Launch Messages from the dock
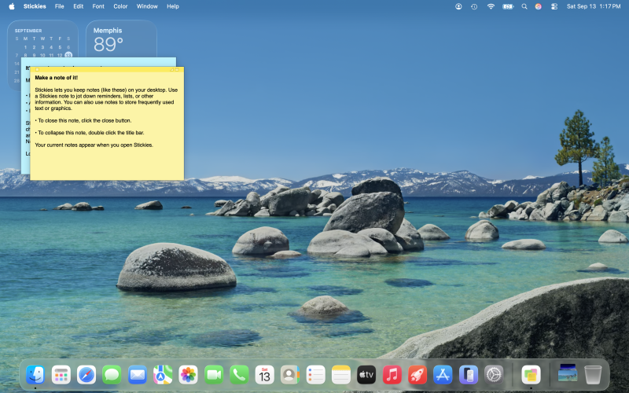This screenshot has width=629, height=393. click(112, 375)
